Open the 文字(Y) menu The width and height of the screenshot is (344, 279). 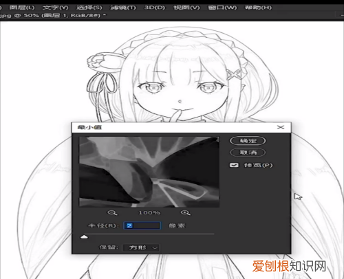point(56,8)
